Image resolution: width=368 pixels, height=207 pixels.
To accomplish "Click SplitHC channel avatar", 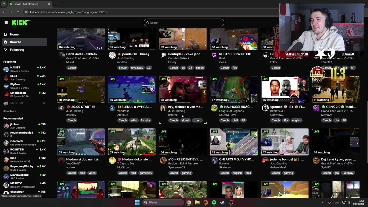I will click(x=316, y=160).
